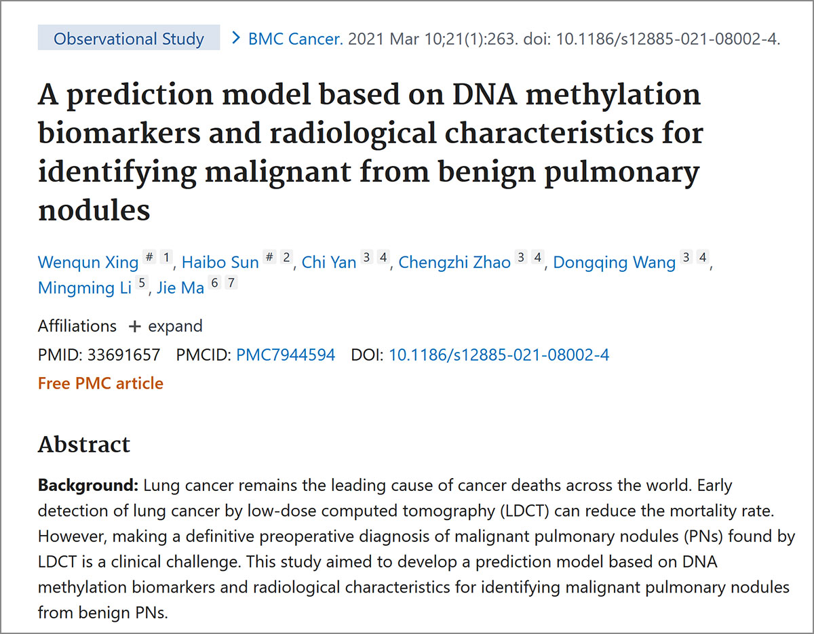Open the BMC Cancer journal link
This screenshot has width=814, height=634.
[295, 39]
